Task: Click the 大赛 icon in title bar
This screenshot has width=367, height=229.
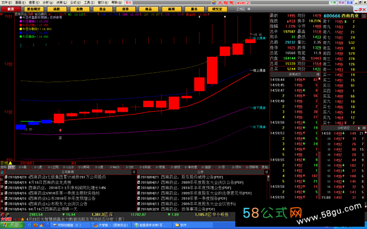Action: tap(333, 3)
